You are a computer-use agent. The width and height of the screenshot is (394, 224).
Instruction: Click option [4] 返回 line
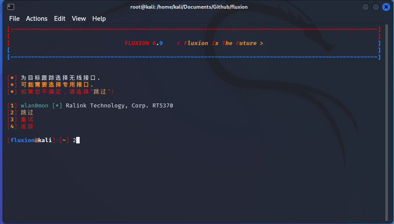tap(20, 126)
